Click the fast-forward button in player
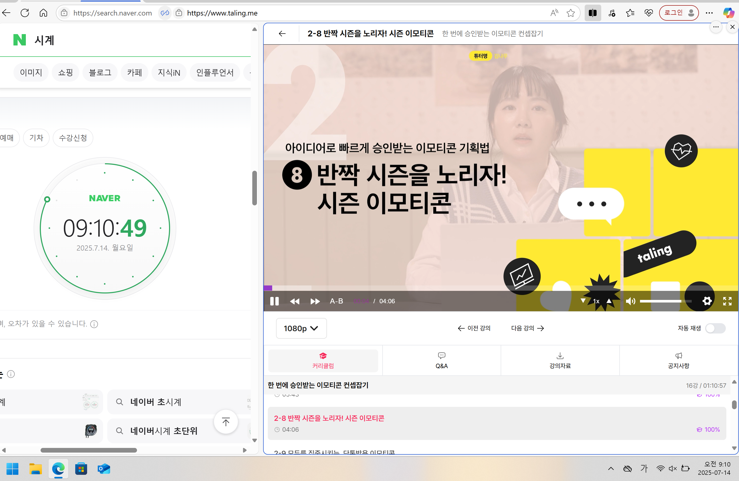This screenshot has width=739, height=481. pos(315,301)
